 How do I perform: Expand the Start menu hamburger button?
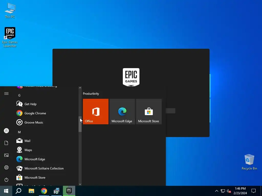(x=6, y=93)
